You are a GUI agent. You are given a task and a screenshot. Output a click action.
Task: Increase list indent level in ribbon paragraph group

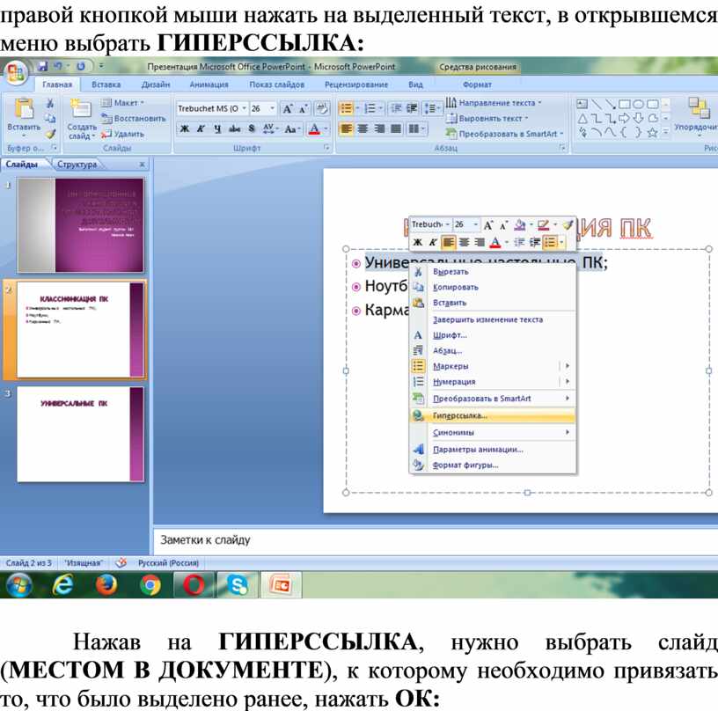[412, 108]
